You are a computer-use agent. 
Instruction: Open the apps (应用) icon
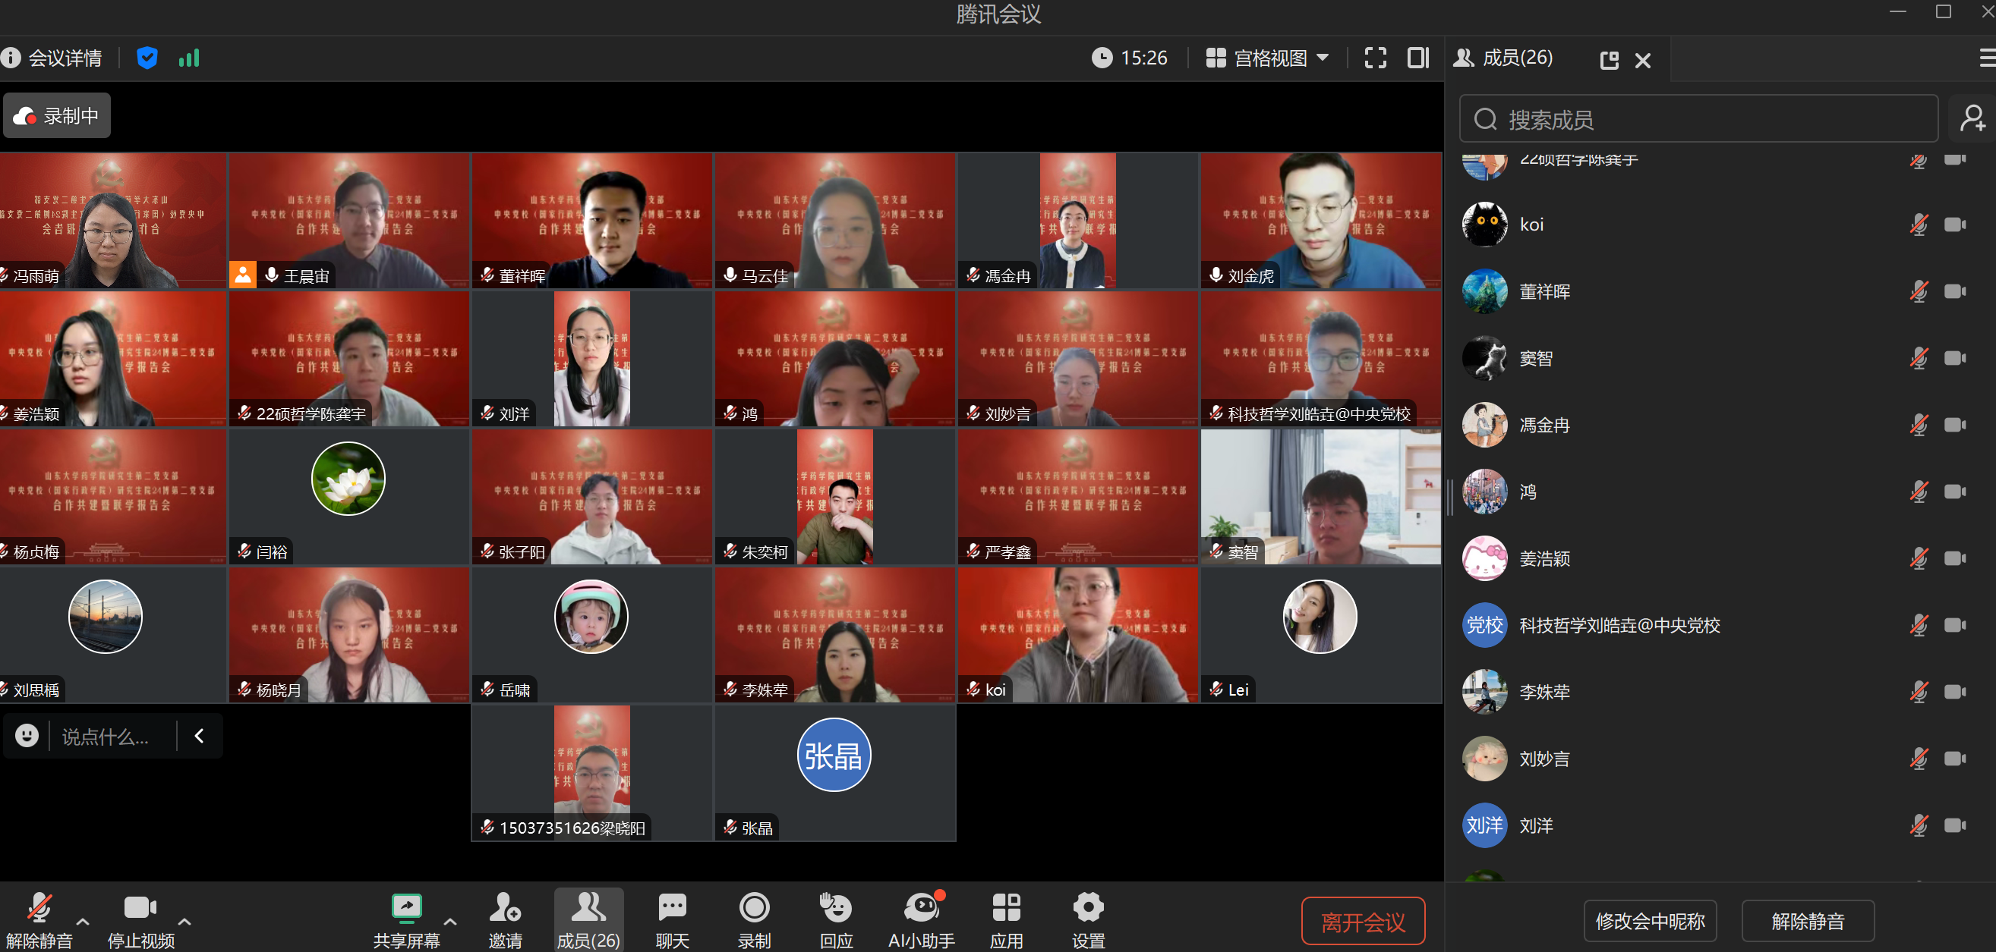click(1006, 907)
